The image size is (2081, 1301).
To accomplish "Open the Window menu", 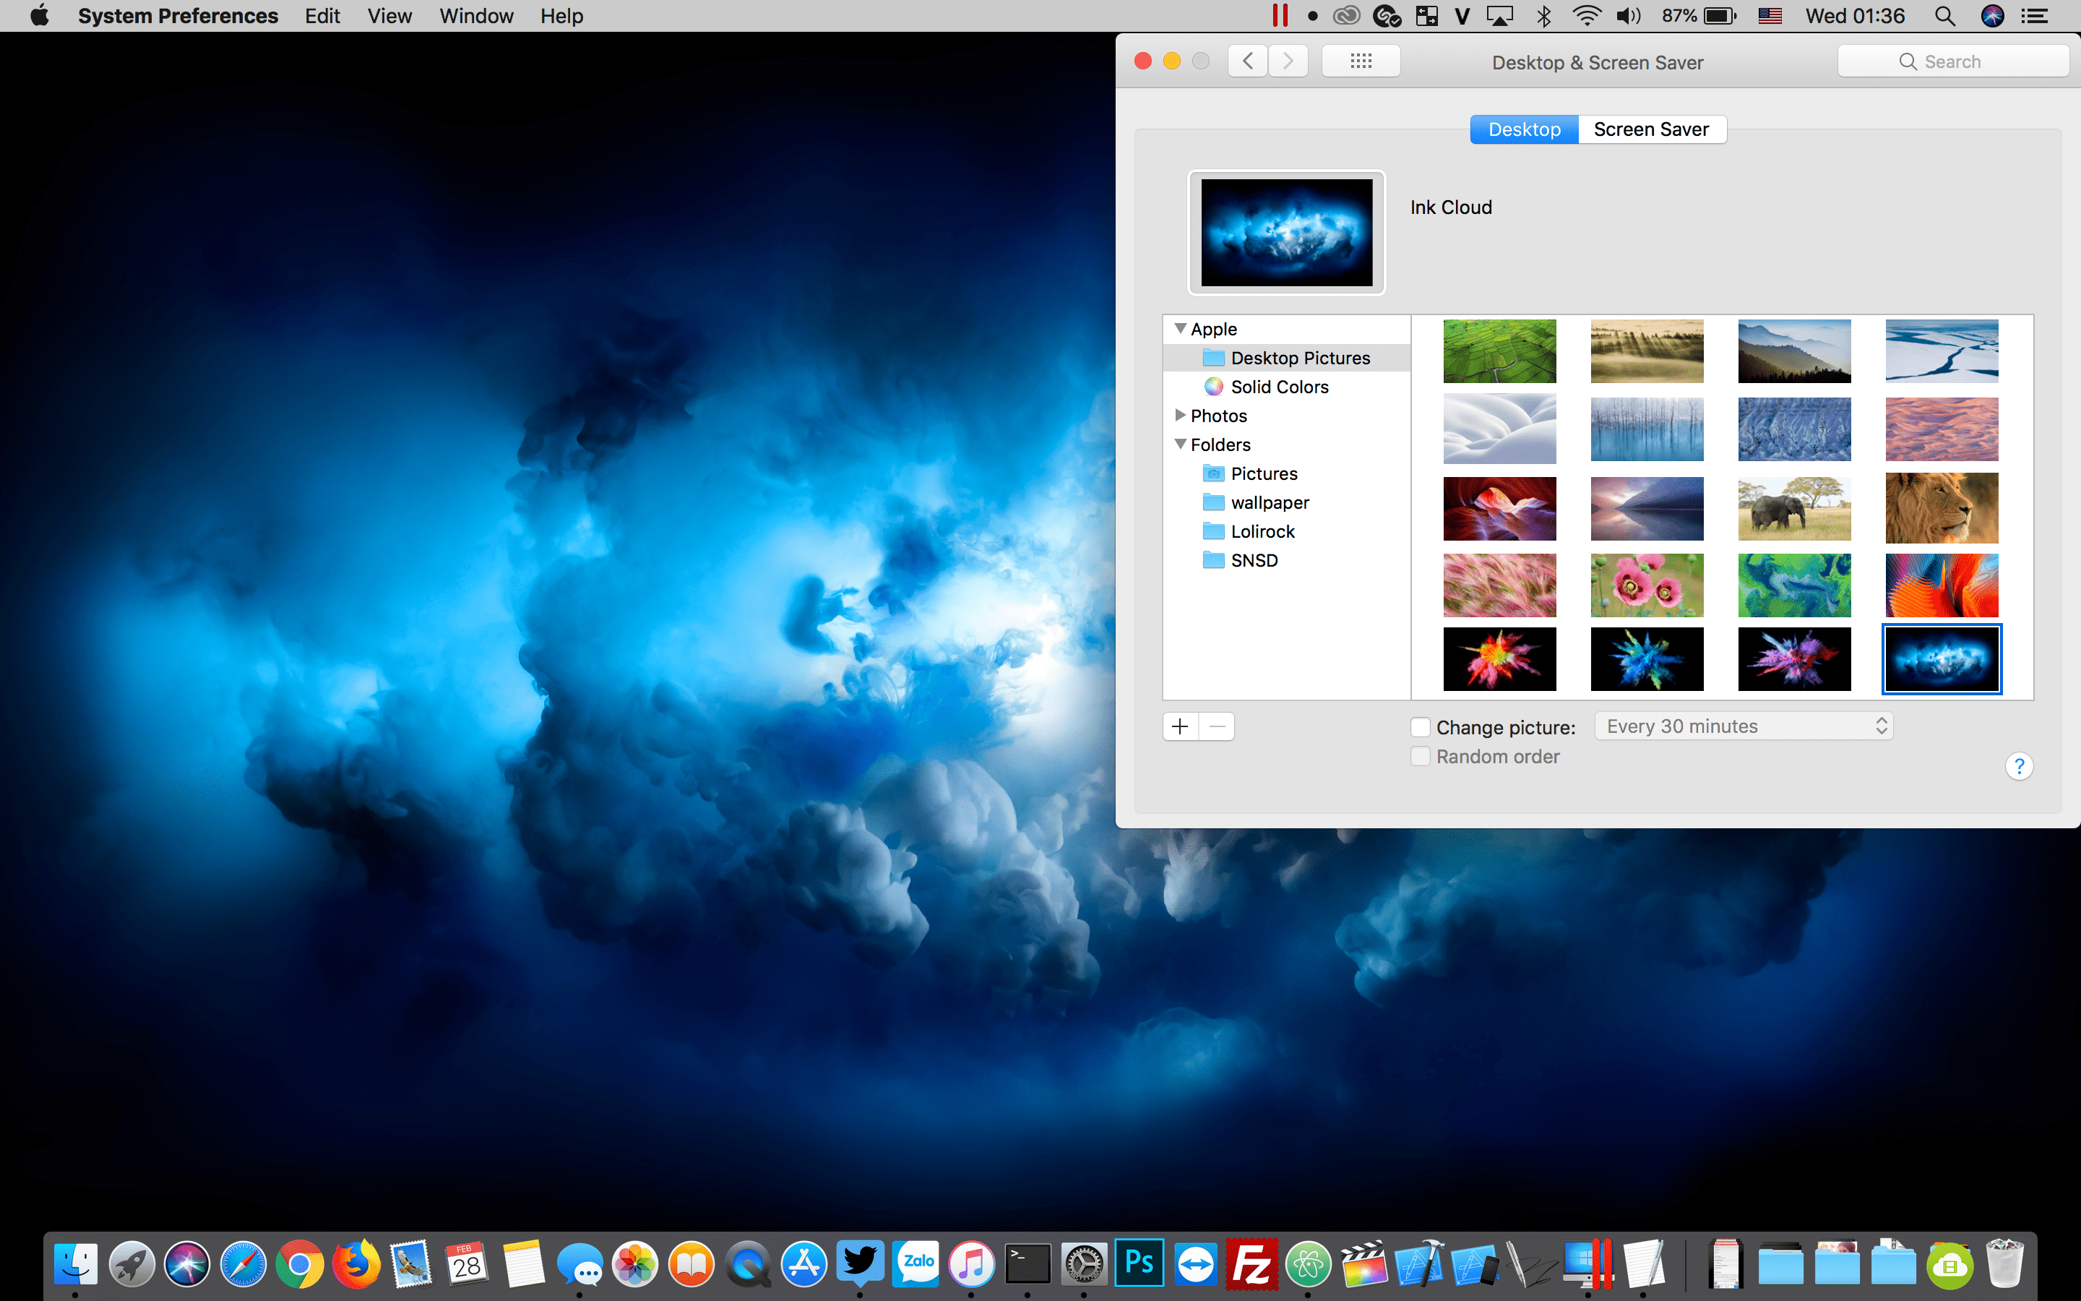I will (475, 17).
